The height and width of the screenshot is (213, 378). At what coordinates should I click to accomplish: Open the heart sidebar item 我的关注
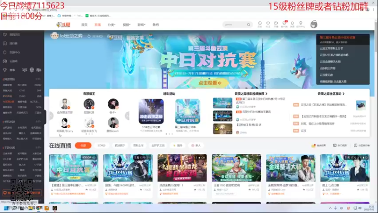(x=11, y=35)
